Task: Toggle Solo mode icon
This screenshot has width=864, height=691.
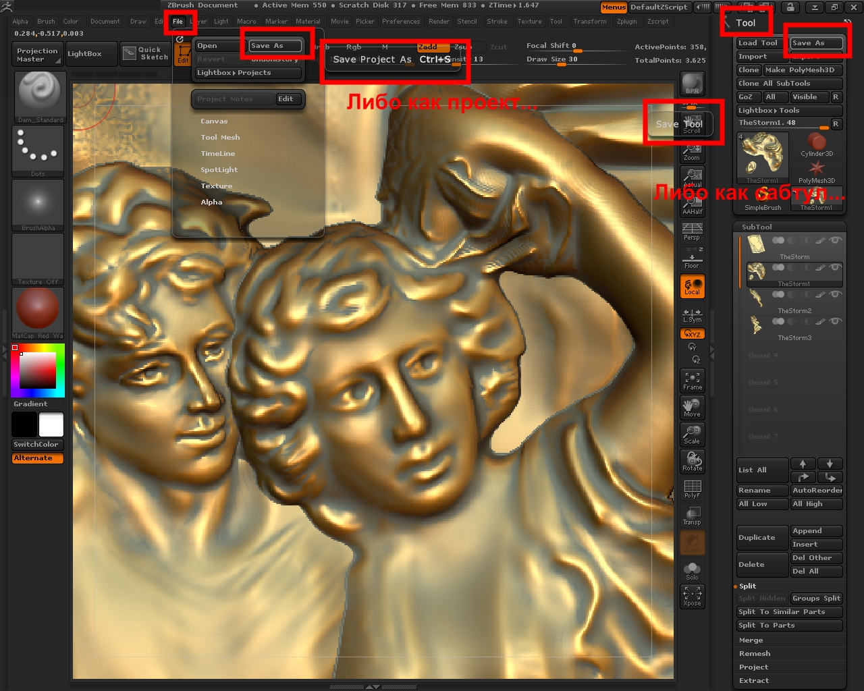Action: 693,570
